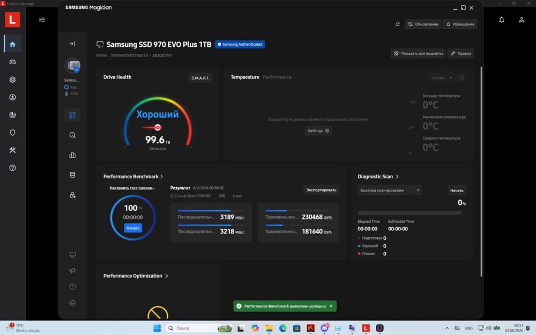Image resolution: width=536 pixels, height=335 pixels.
Task: Open Lenovo Vantage help question icon
Action: pyautogui.click(x=13, y=168)
